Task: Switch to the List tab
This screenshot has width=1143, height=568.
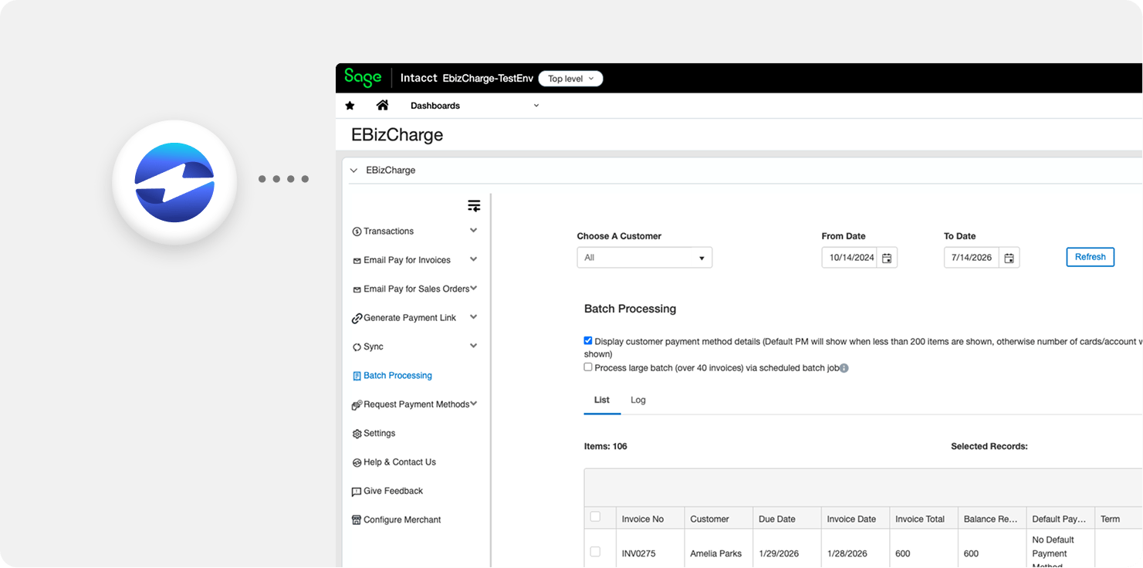Action: click(602, 401)
